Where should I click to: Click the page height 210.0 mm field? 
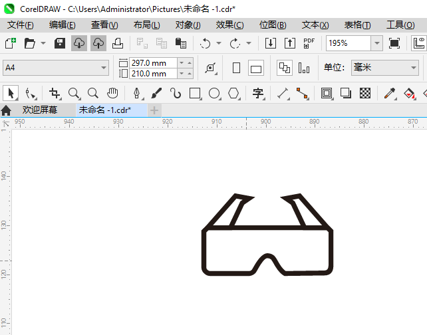tap(153, 74)
